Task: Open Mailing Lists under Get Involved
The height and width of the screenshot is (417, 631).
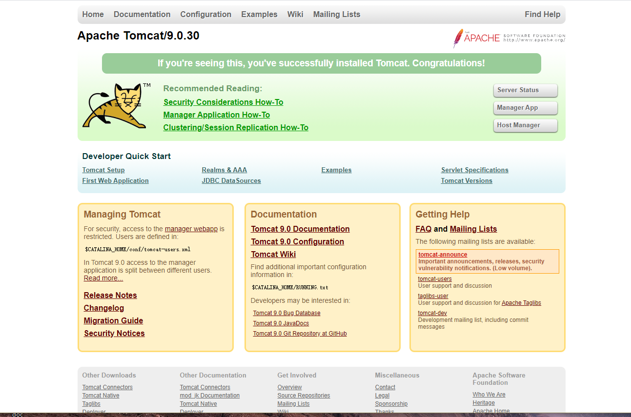Action: 294,404
